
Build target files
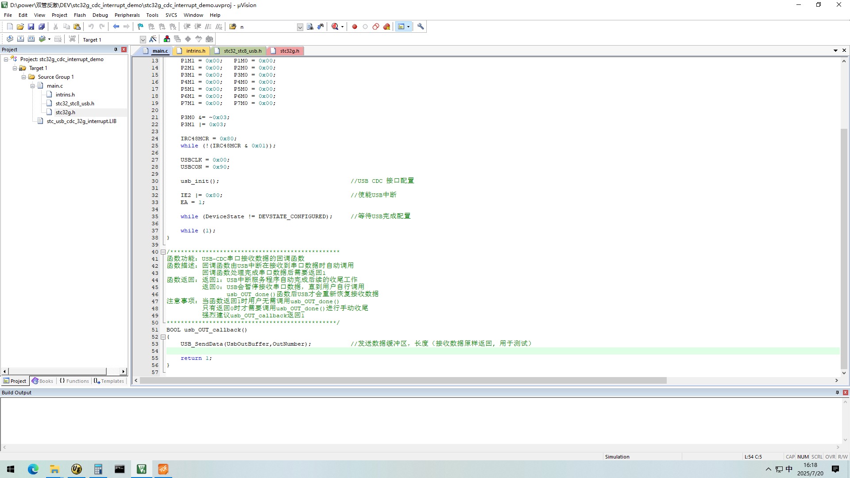click(20, 39)
